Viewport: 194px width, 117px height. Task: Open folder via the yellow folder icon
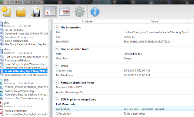(21, 12)
